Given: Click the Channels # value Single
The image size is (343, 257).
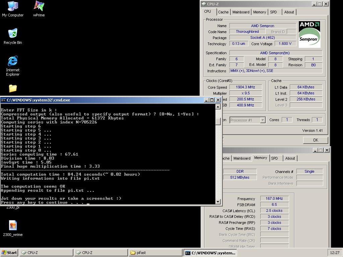Looking at the screenshot, I should click(x=310, y=171).
